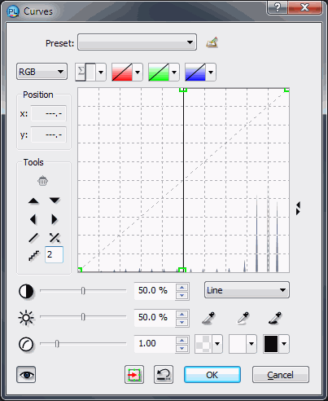
Task: Click the Position y value field
Action: [x=48, y=134]
